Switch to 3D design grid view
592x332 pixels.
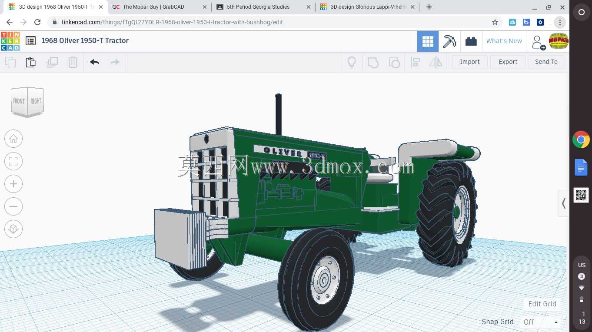pos(428,41)
